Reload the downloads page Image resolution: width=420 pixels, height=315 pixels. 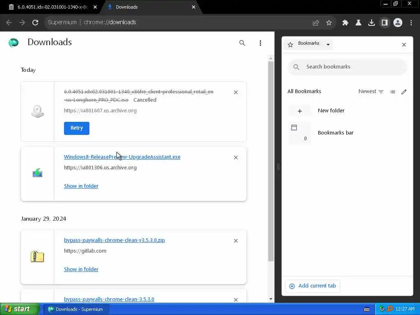35,23
